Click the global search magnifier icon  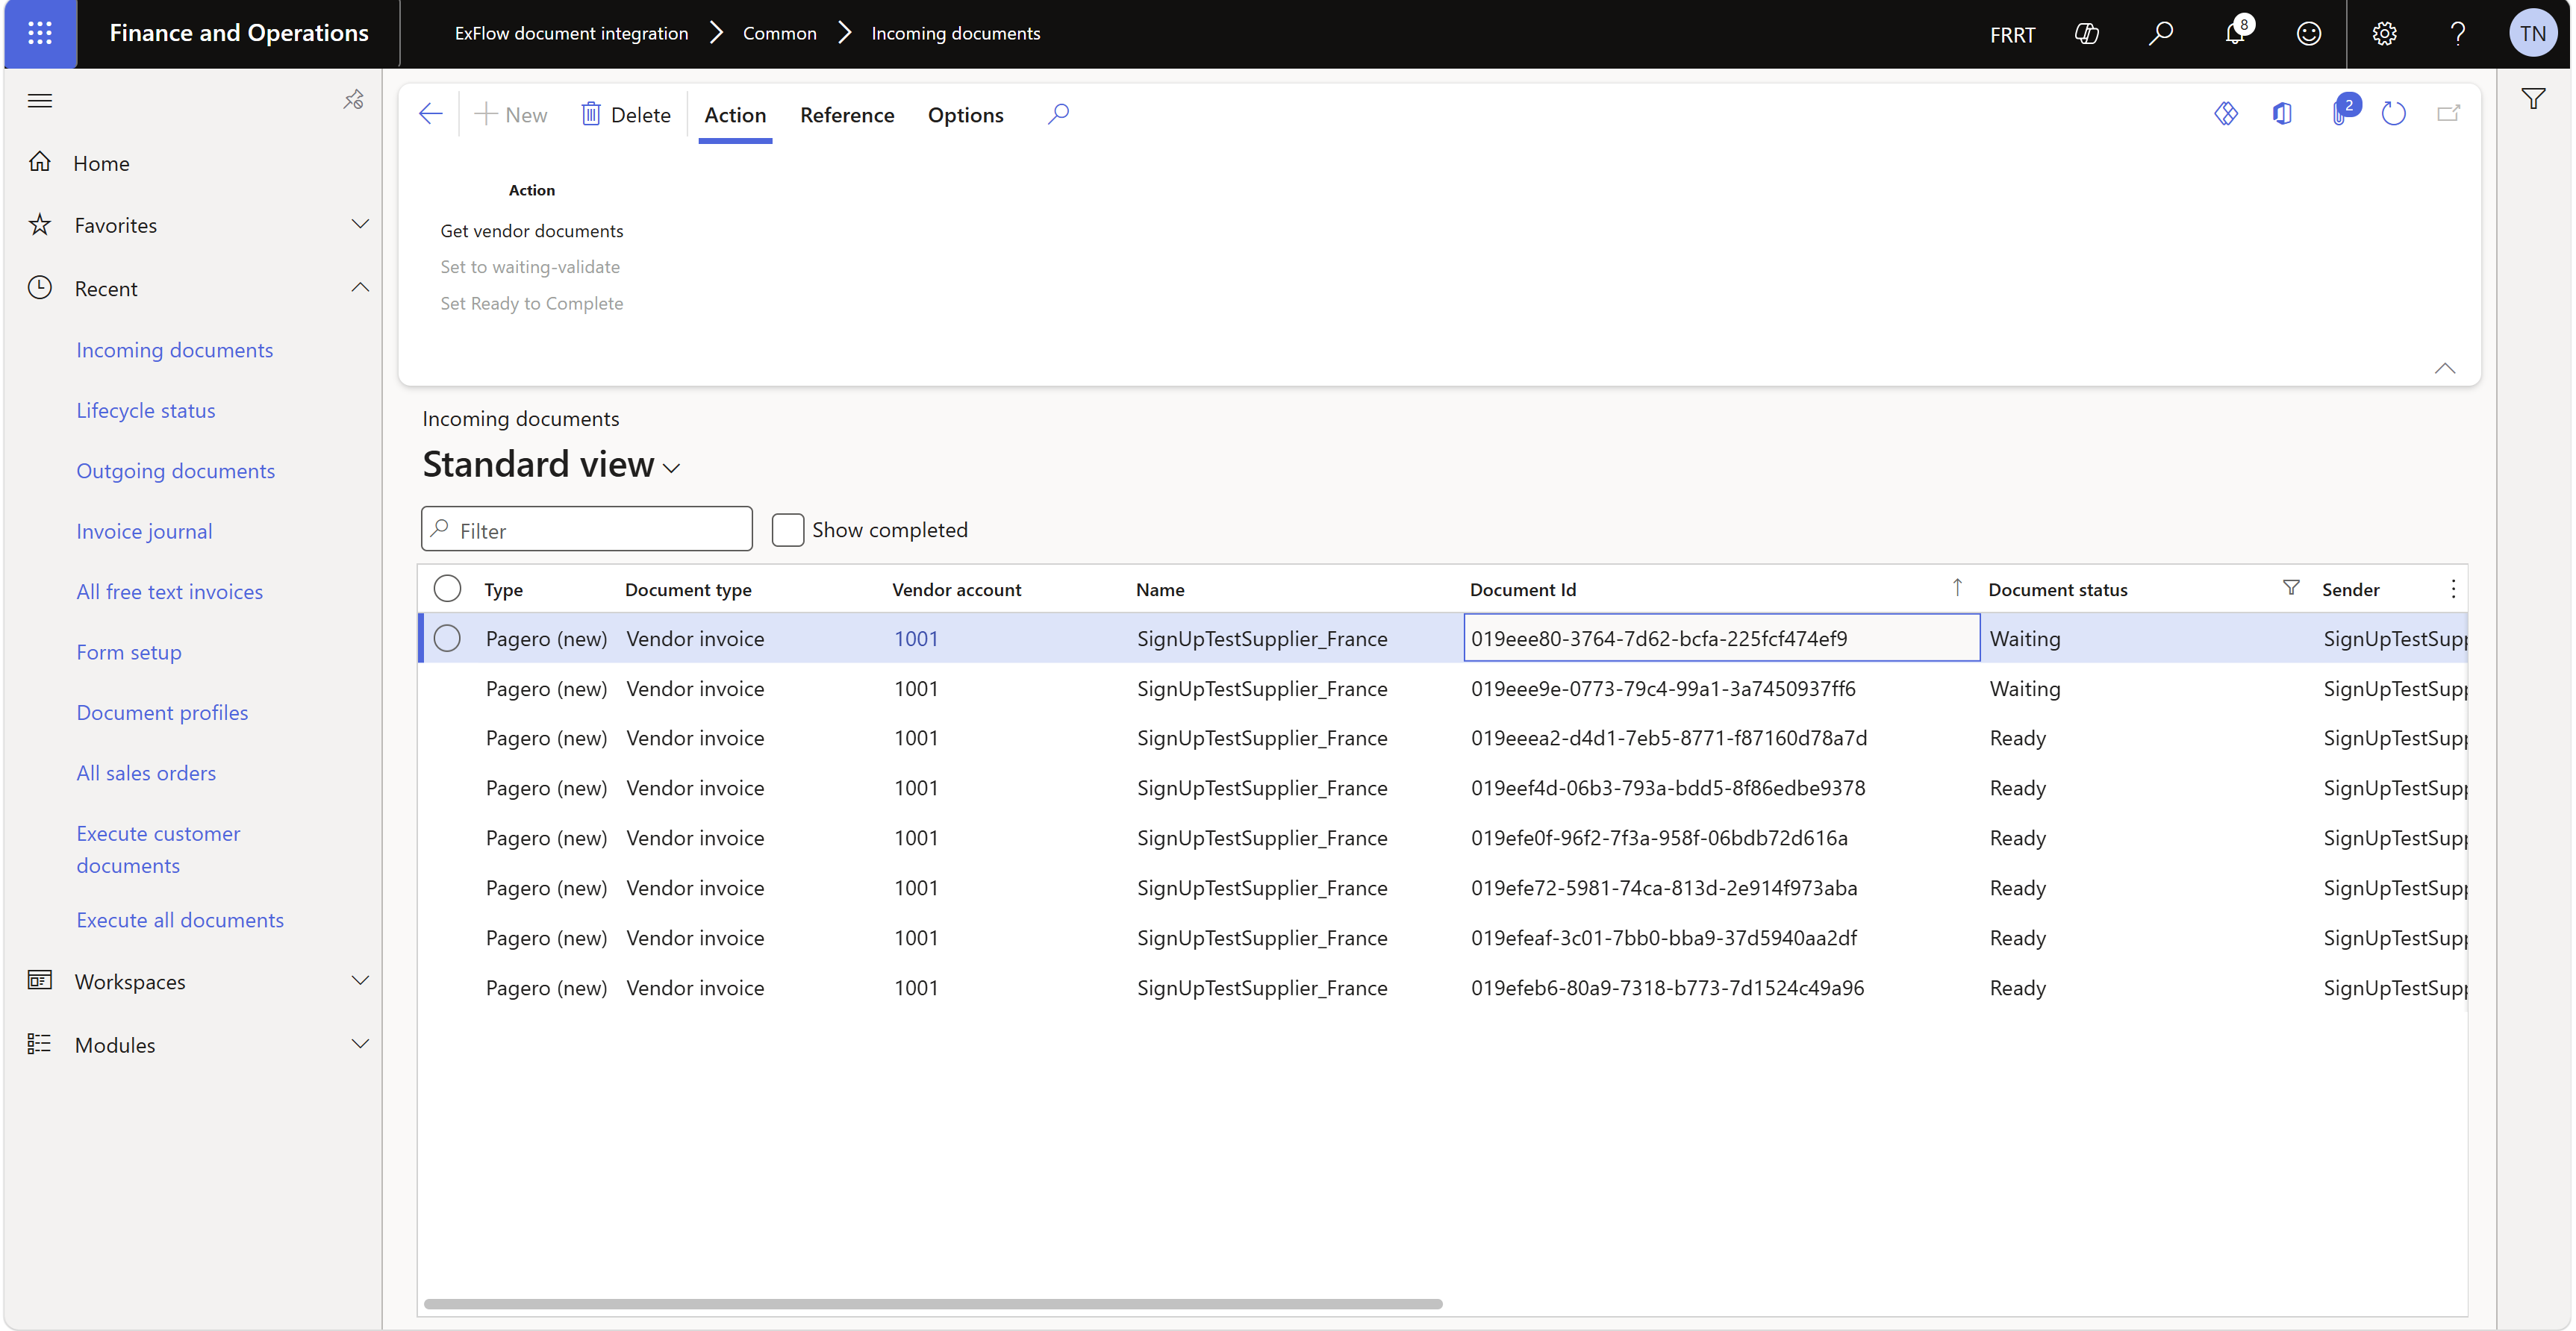click(2160, 34)
